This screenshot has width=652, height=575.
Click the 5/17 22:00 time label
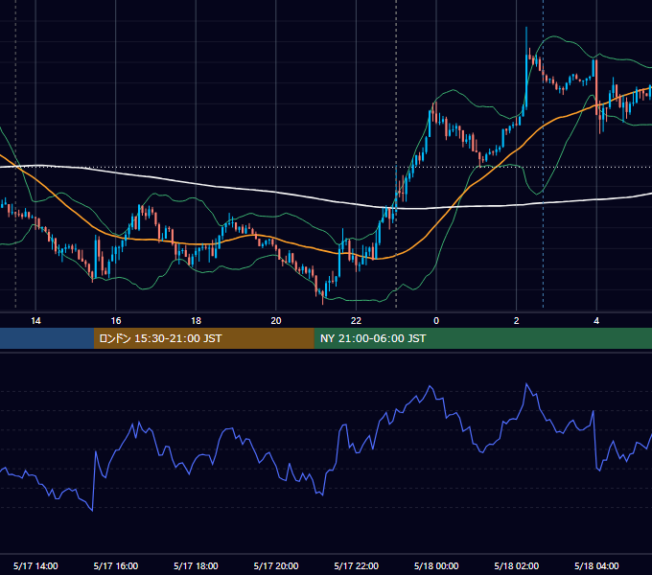357,565
